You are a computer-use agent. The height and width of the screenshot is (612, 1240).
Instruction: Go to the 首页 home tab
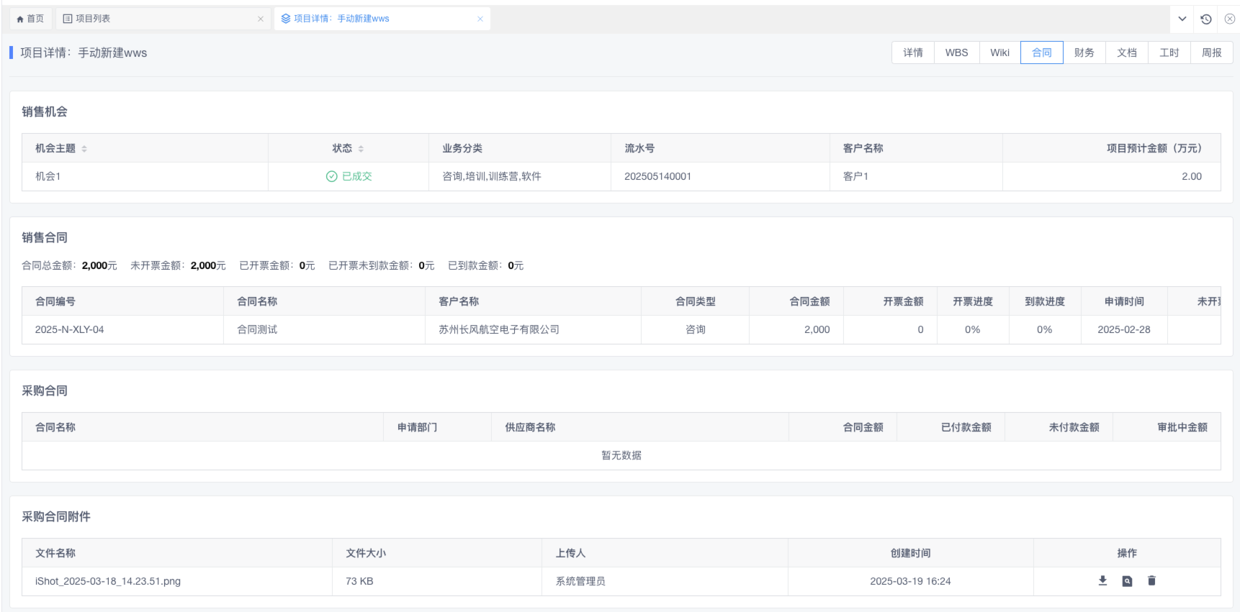click(30, 19)
